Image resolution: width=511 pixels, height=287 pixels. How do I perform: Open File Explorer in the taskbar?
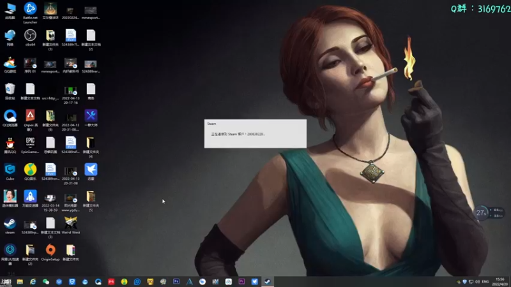pyautogui.click(x=20, y=281)
